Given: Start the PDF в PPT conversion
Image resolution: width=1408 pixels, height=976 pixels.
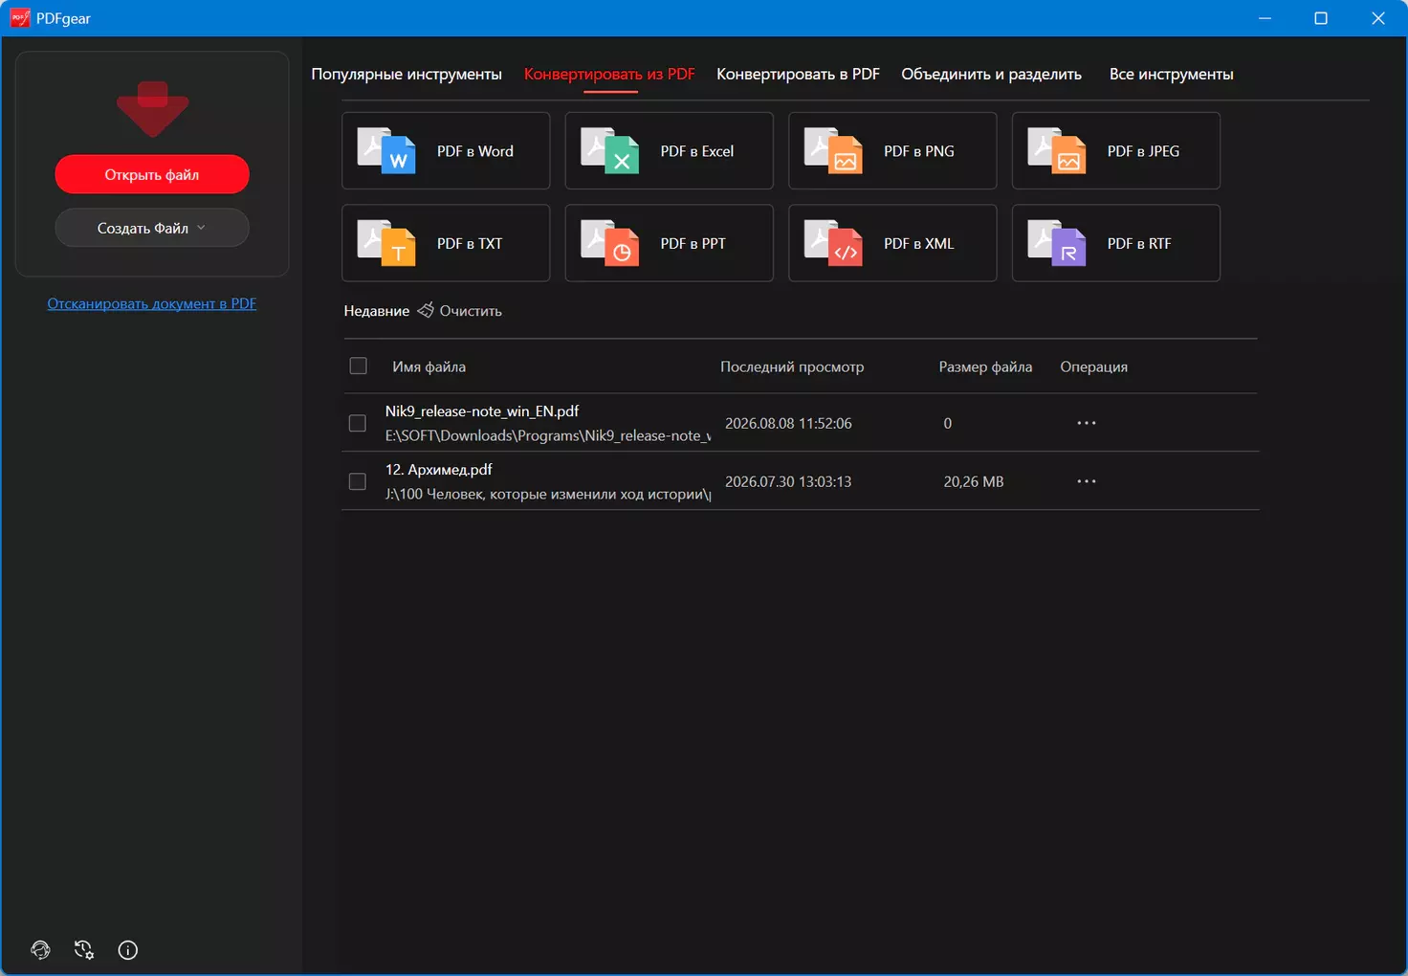Looking at the screenshot, I should (x=669, y=243).
